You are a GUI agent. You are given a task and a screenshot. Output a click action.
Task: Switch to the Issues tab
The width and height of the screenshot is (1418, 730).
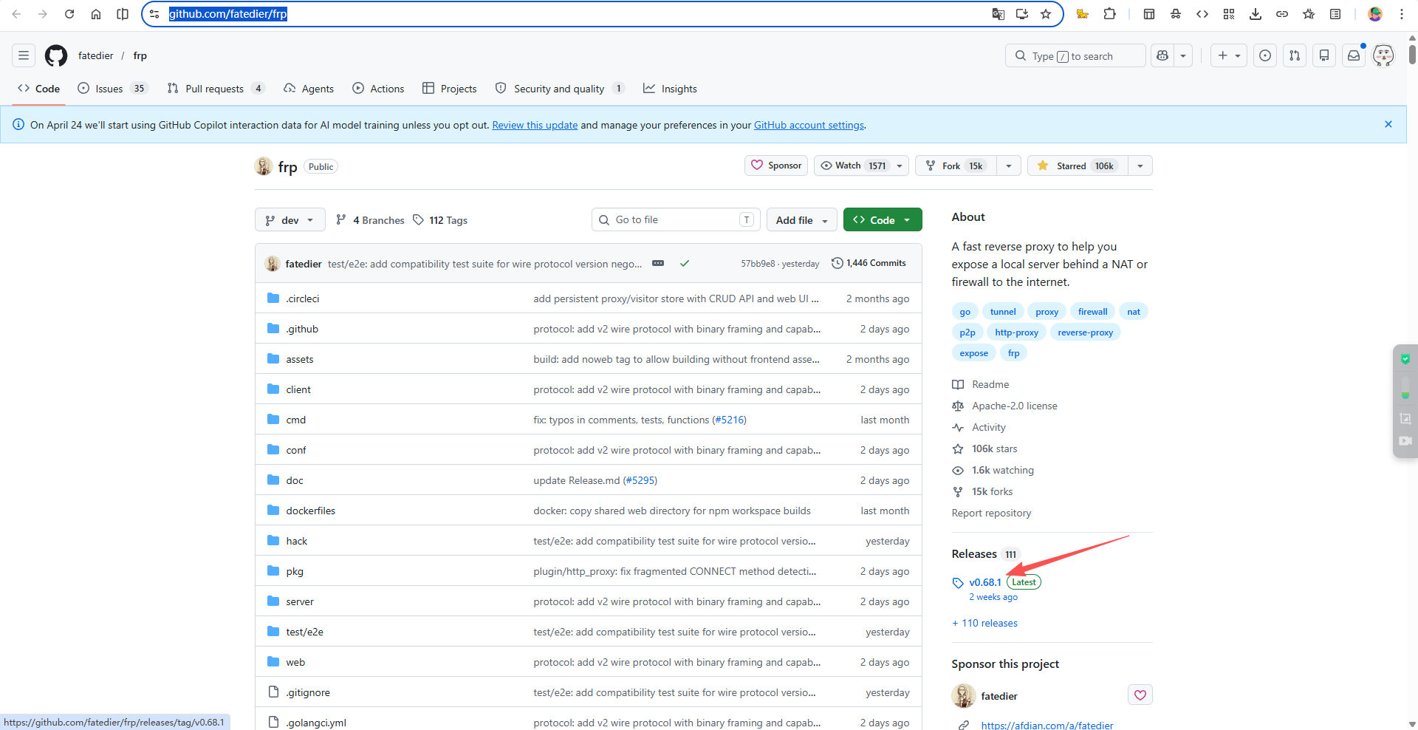tap(113, 89)
